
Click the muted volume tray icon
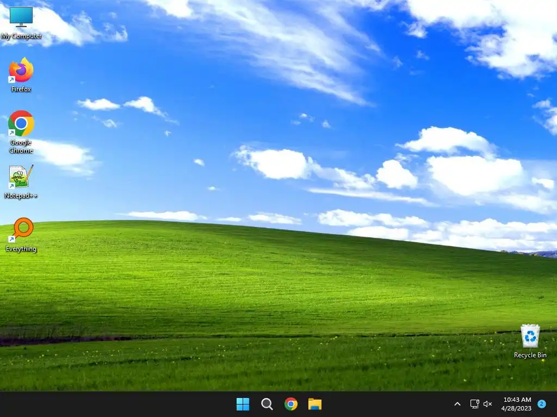488,404
